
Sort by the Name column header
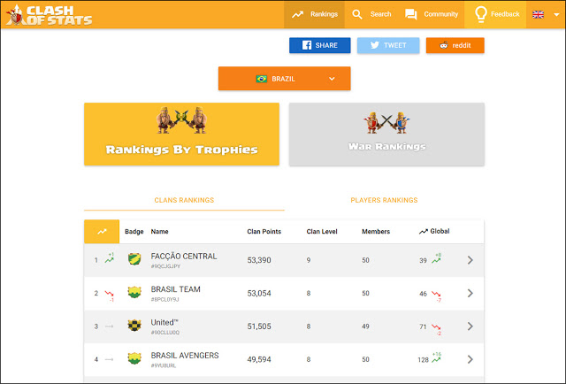159,232
